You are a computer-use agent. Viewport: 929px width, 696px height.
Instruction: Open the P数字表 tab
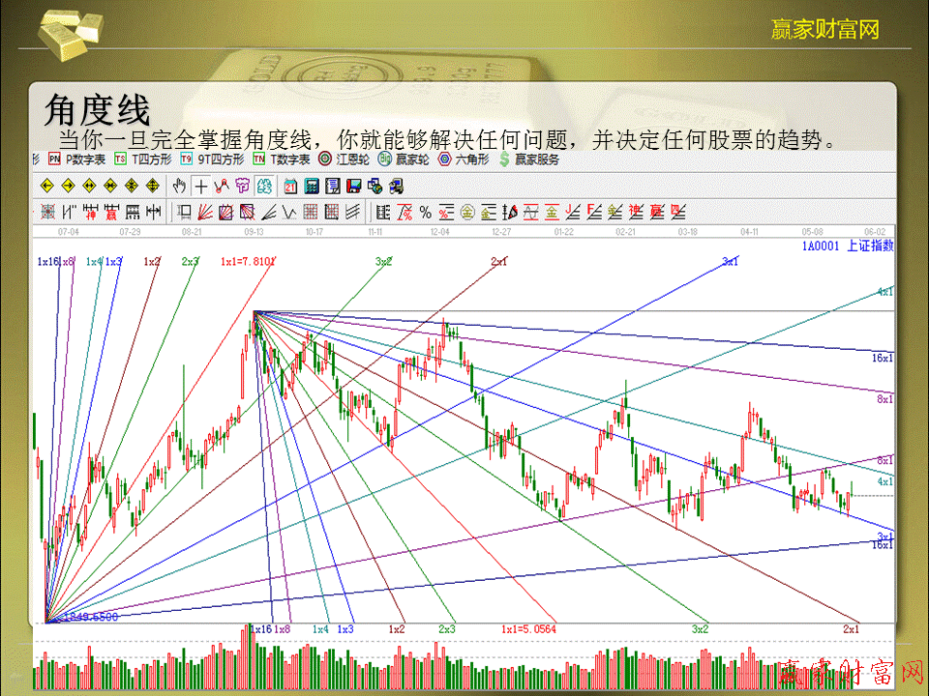[x=77, y=159]
